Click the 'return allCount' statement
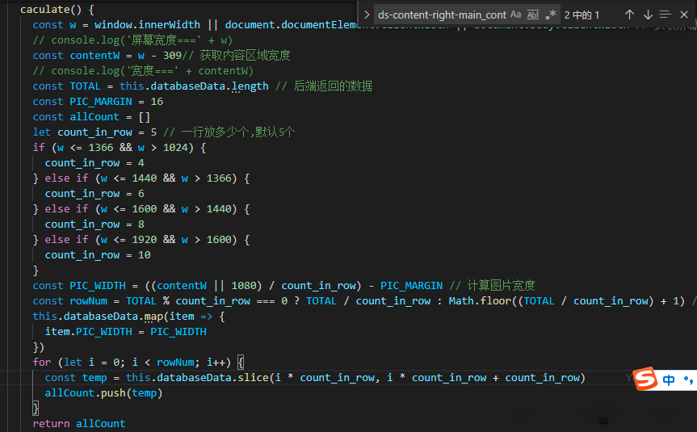The width and height of the screenshot is (697, 432). point(79,424)
